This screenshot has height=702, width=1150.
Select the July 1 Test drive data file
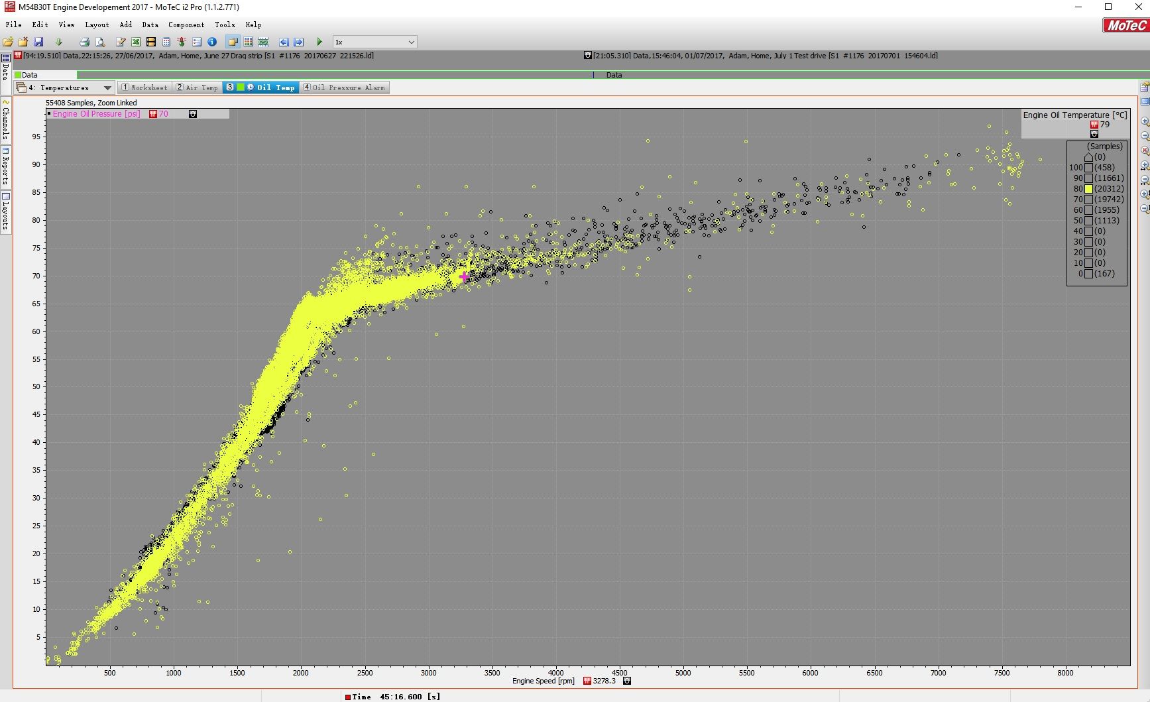click(766, 56)
